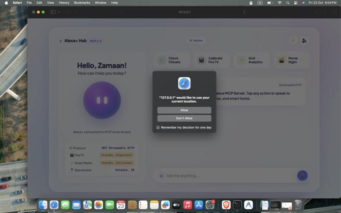Open the Check Climate quick action

click(172, 60)
